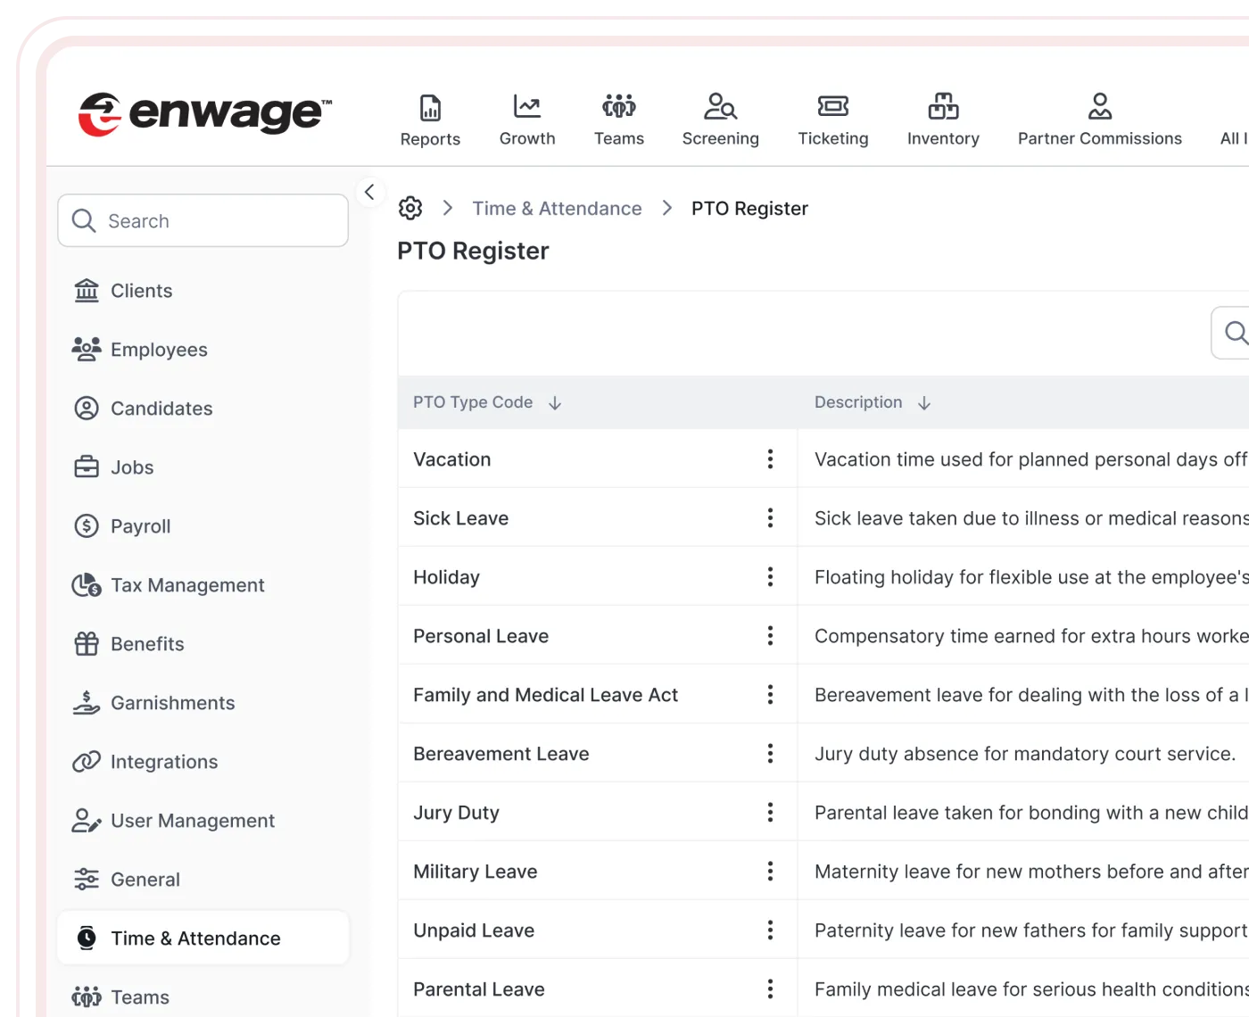Open the Payroll section from the sidebar
The width and height of the screenshot is (1249, 1017).
tap(140, 526)
